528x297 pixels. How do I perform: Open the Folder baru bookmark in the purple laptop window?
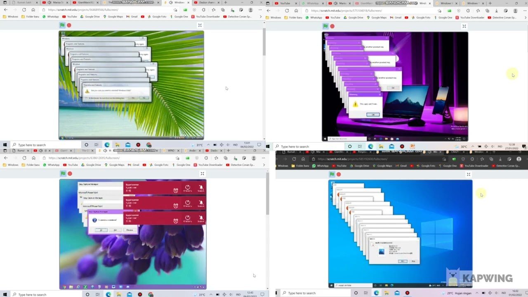pos(293,17)
